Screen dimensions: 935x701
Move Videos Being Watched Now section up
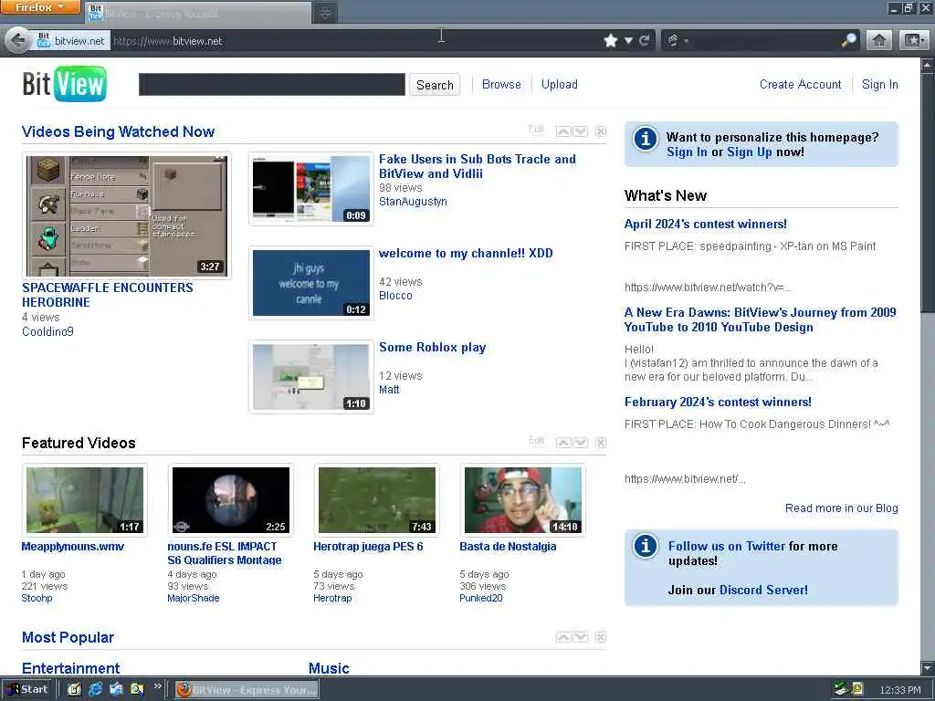pos(563,131)
